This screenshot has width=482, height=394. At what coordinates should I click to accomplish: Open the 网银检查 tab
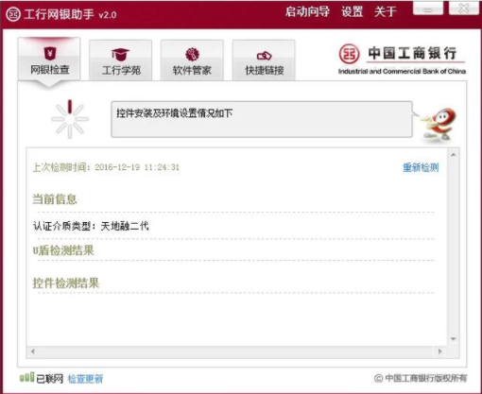pyautogui.click(x=49, y=59)
